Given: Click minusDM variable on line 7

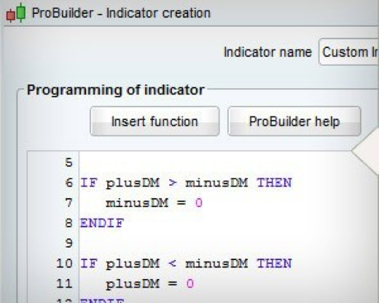Looking at the screenshot, I should [x=137, y=203].
